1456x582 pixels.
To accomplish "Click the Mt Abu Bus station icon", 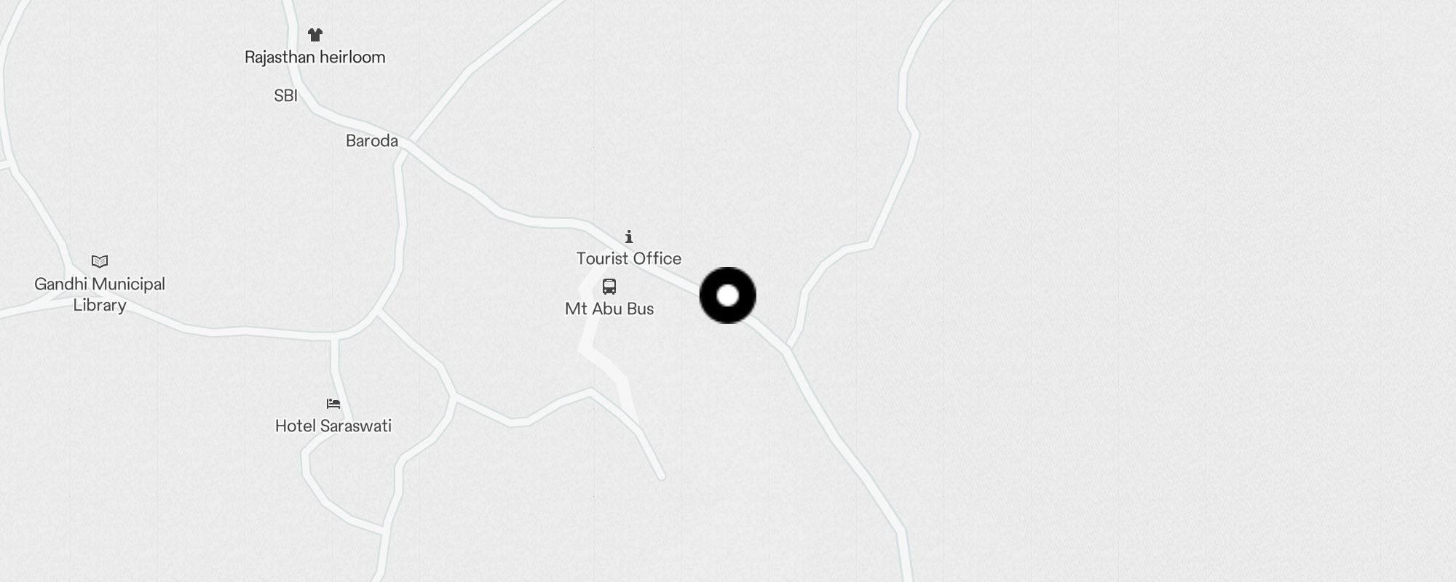I will (x=609, y=287).
